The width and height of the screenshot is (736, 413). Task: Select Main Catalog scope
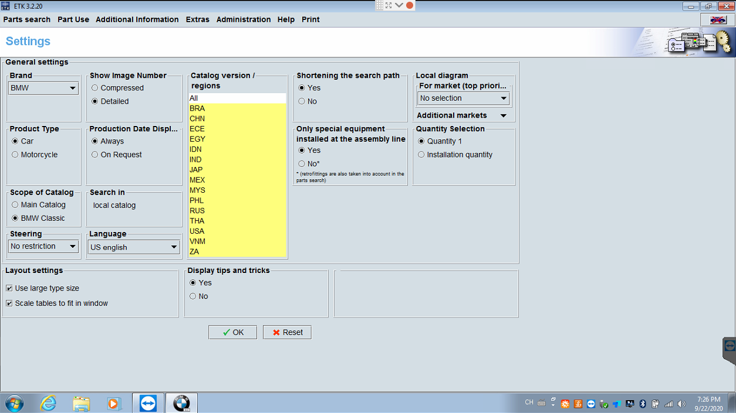tap(15, 205)
